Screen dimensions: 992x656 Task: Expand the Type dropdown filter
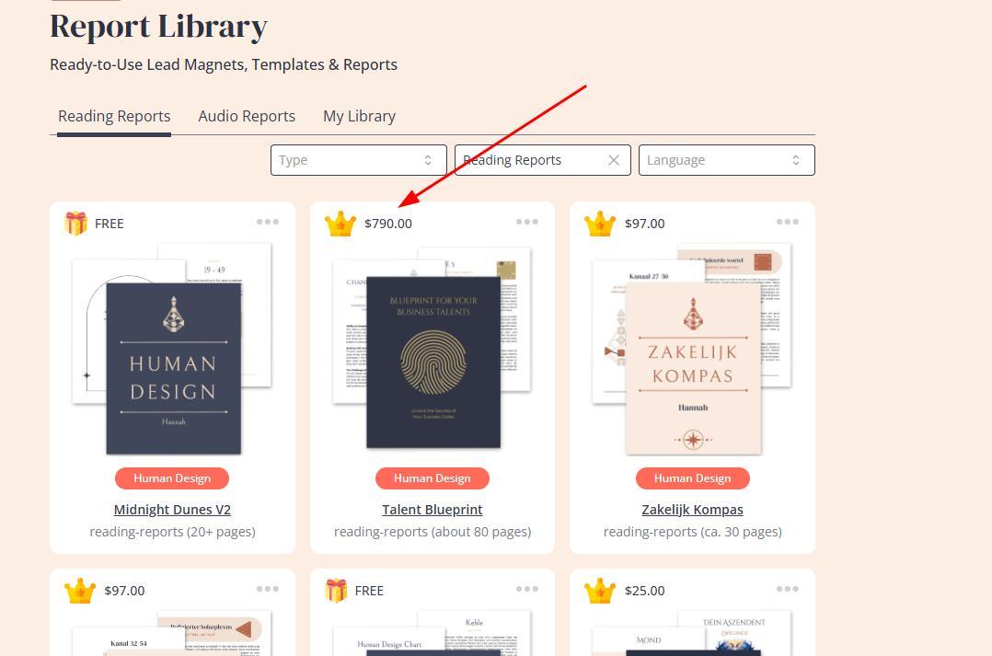point(359,160)
